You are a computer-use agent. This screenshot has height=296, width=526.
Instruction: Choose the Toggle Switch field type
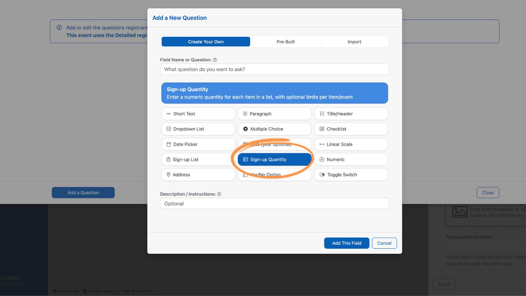pyautogui.click(x=351, y=175)
